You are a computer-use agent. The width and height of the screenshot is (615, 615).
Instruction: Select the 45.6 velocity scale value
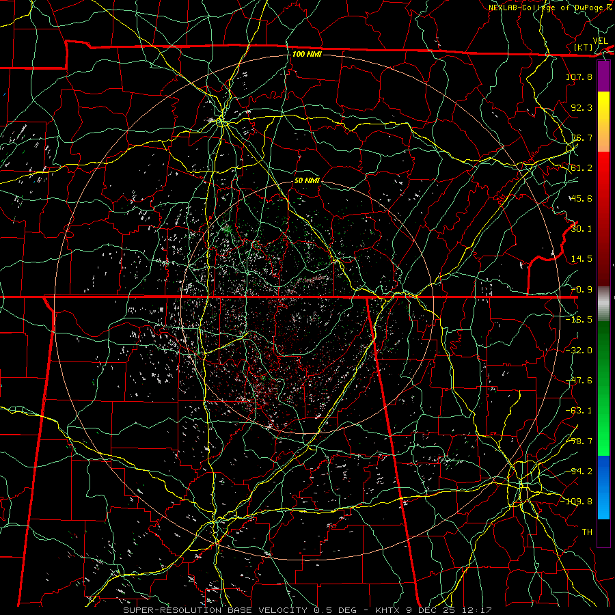point(582,198)
